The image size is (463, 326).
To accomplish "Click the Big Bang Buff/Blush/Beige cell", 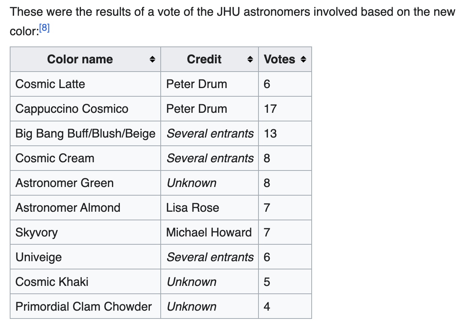I will click(x=85, y=133).
